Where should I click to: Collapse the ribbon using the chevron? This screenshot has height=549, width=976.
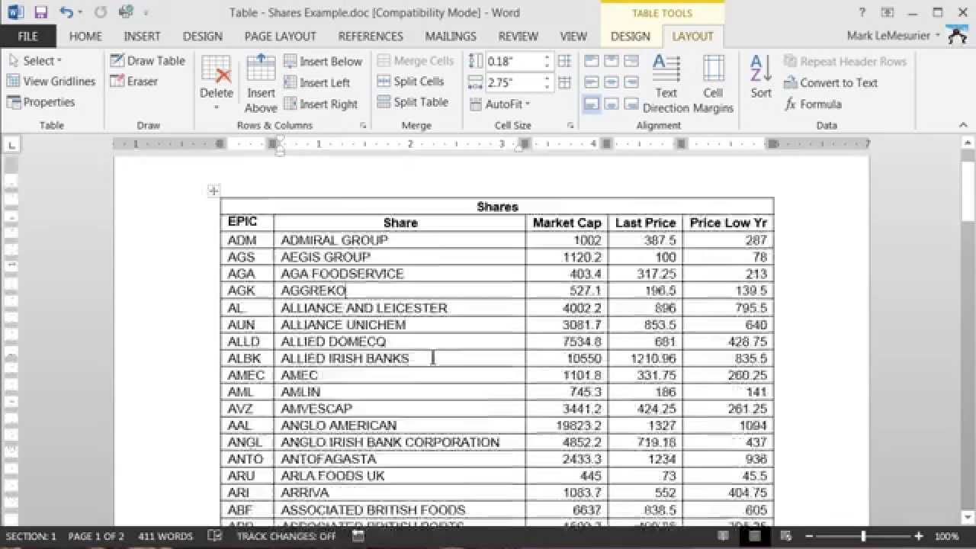[x=965, y=125]
